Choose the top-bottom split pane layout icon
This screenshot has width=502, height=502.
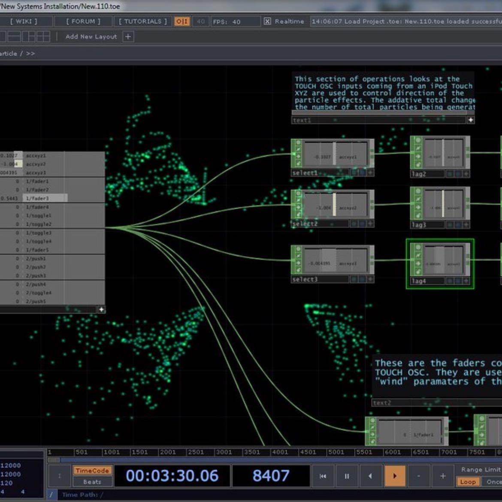pyautogui.click(x=15, y=36)
